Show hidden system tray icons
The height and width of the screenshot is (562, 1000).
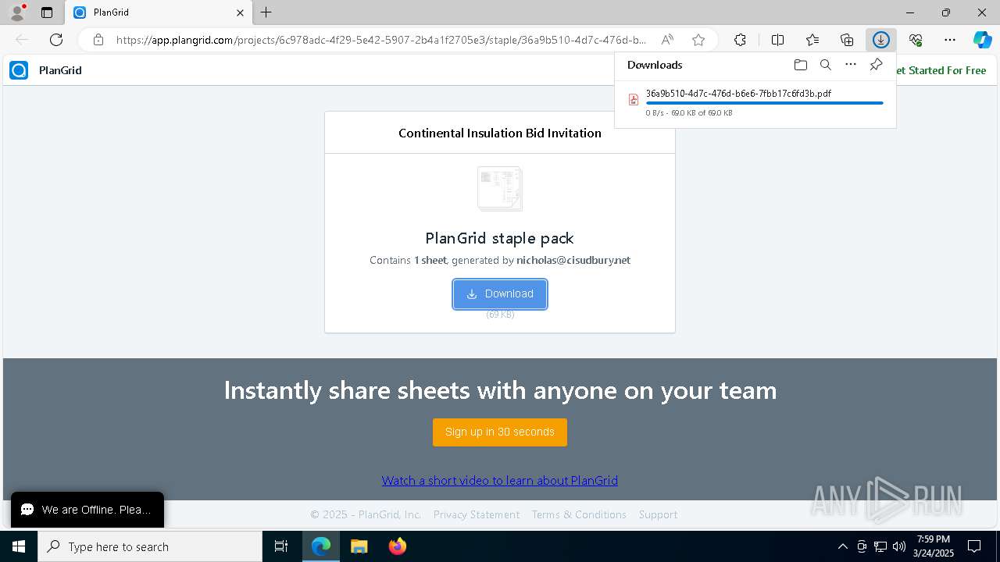(842, 546)
